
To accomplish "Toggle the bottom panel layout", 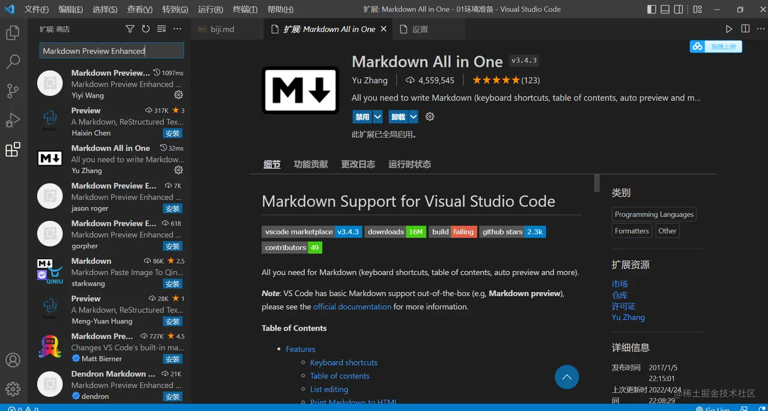I will pos(665,9).
